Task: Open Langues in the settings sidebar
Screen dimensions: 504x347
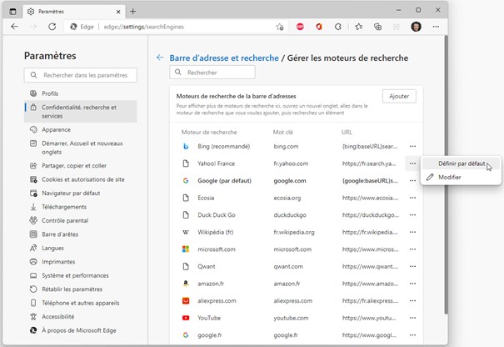Action: coord(52,248)
